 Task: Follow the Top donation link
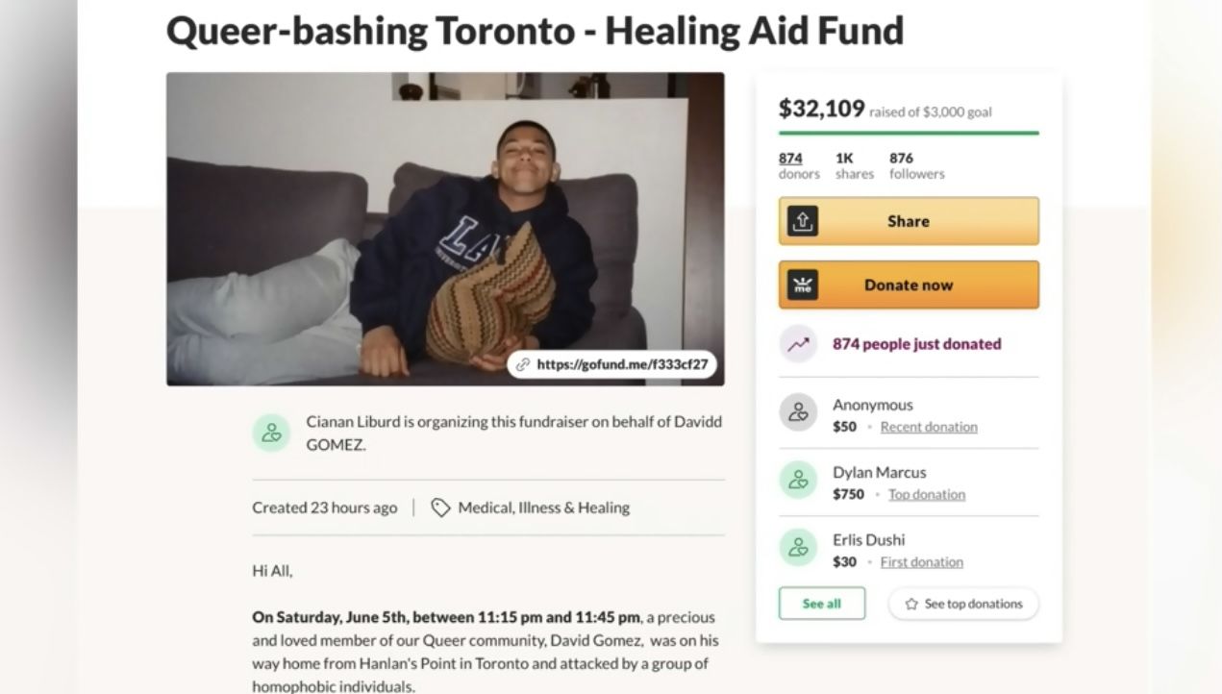tap(926, 494)
